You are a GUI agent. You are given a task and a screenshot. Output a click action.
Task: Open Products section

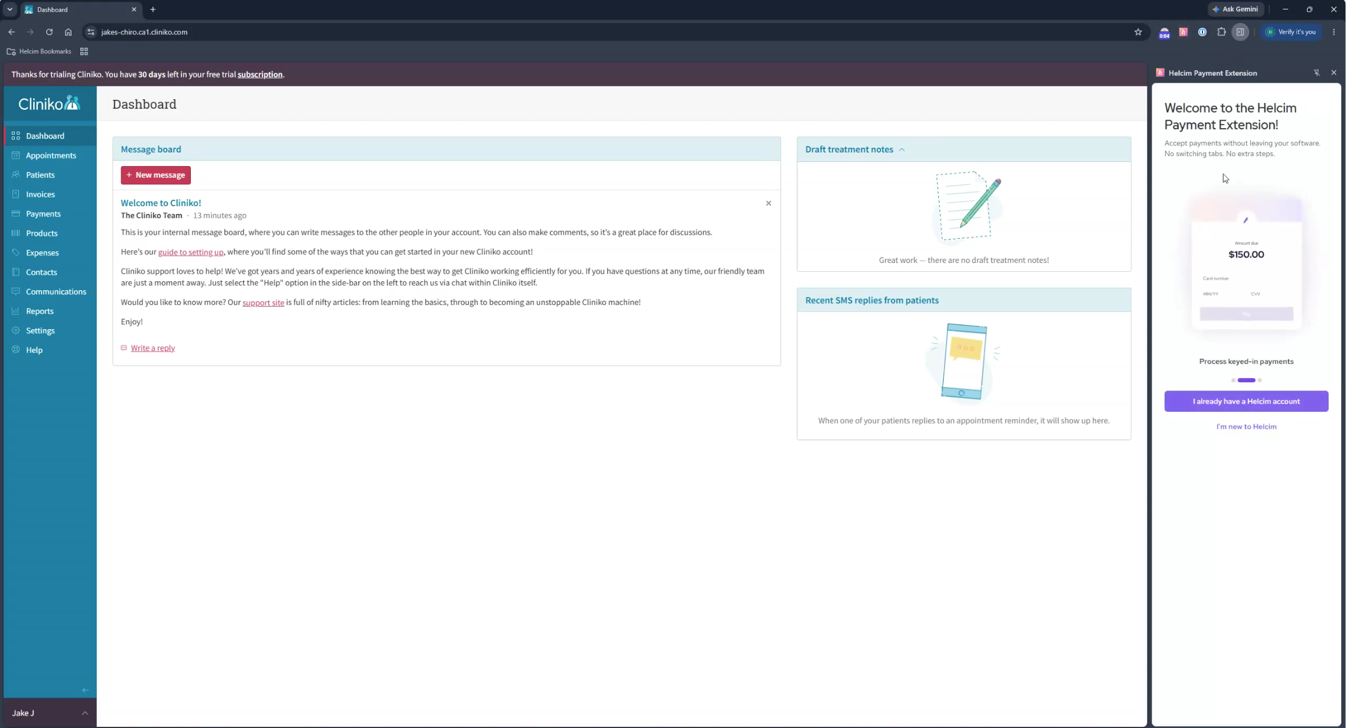coord(50,233)
